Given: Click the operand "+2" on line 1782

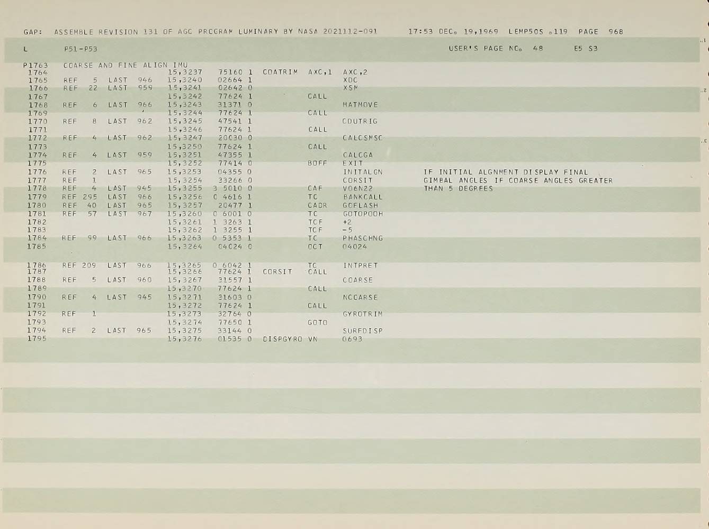Looking at the screenshot, I should [347, 222].
